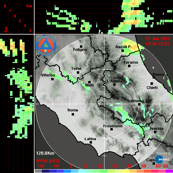
Task: Select the Rieti city marker square
Action: point(89,82)
